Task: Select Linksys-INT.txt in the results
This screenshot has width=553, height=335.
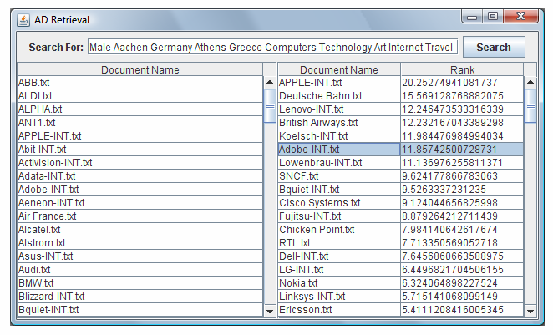Action: pos(339,297)
